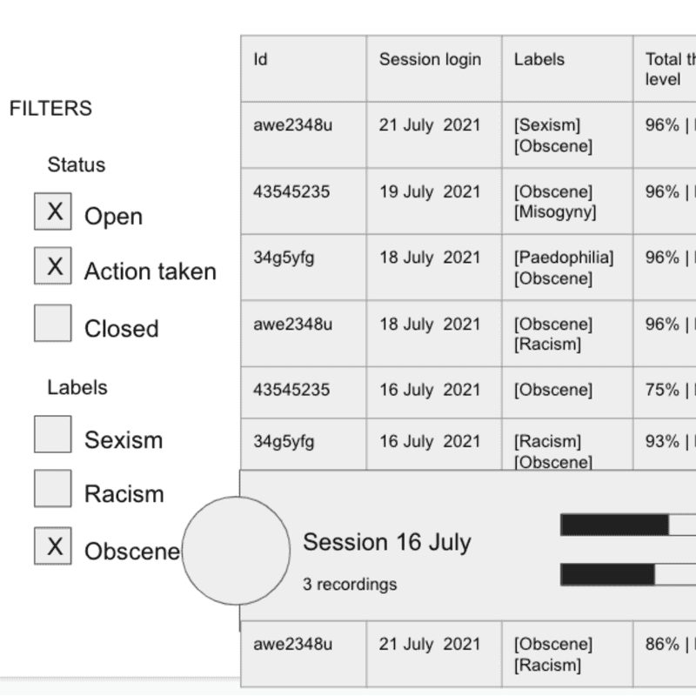Enable the Closed status filter
Viewport: 696px width, 696px height.
(x=53, y=323)
